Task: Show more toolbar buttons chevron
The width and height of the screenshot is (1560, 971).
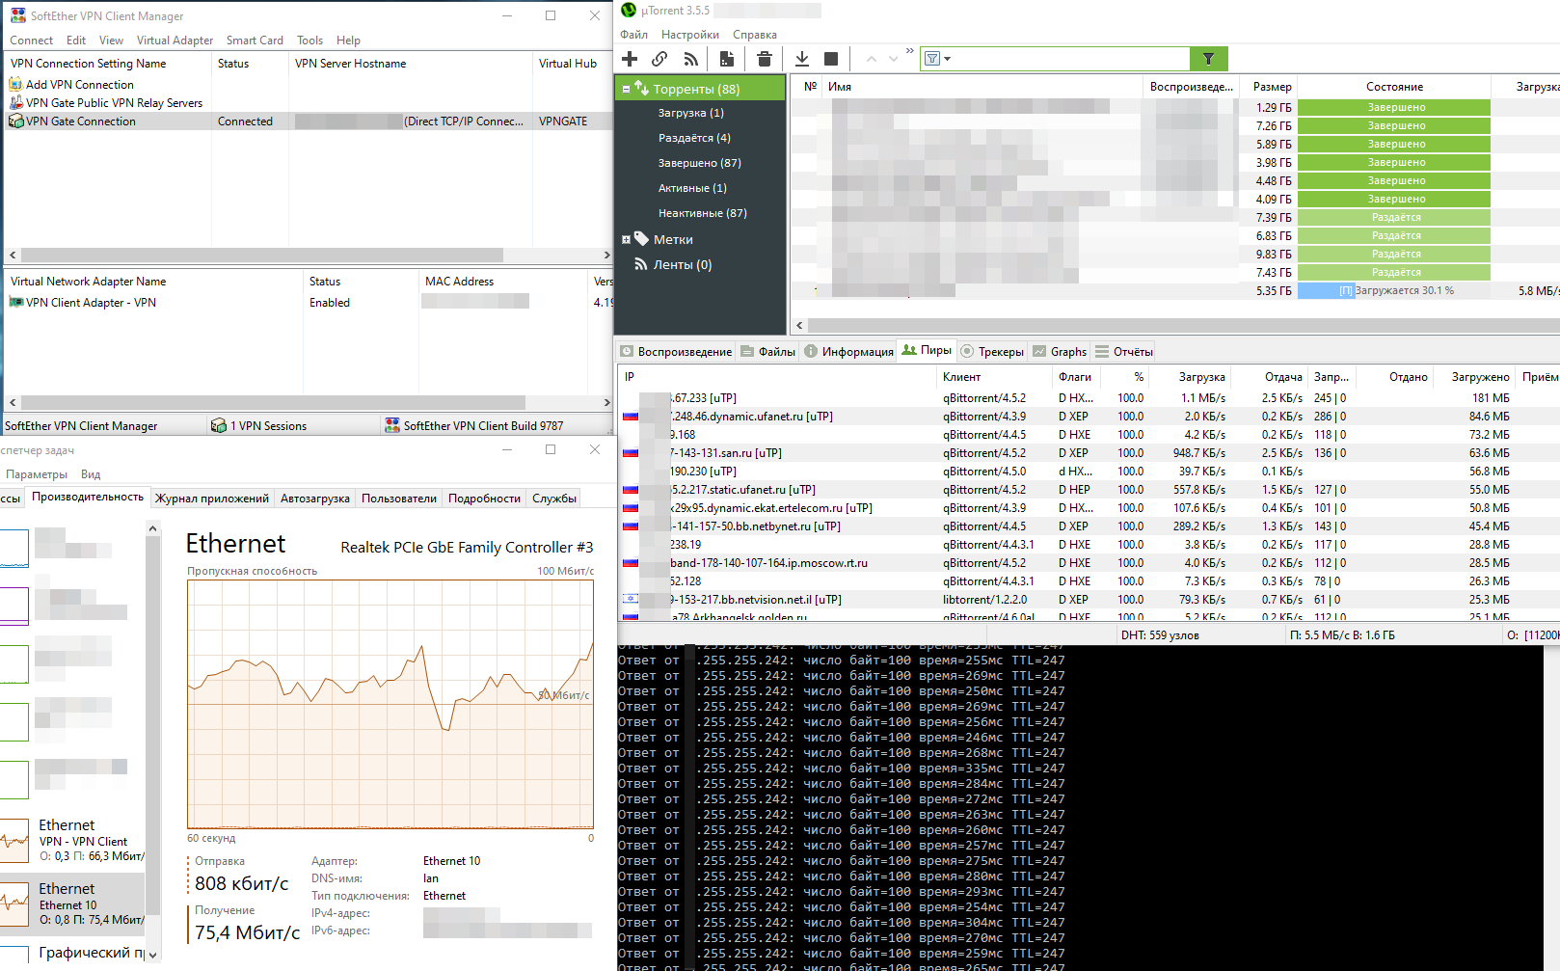Action: tap(909, 51)
